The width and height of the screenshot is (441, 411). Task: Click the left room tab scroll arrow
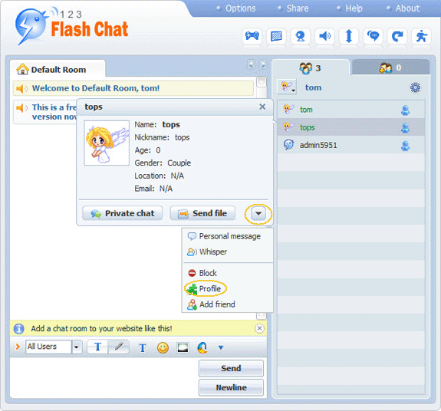point(251,64)
